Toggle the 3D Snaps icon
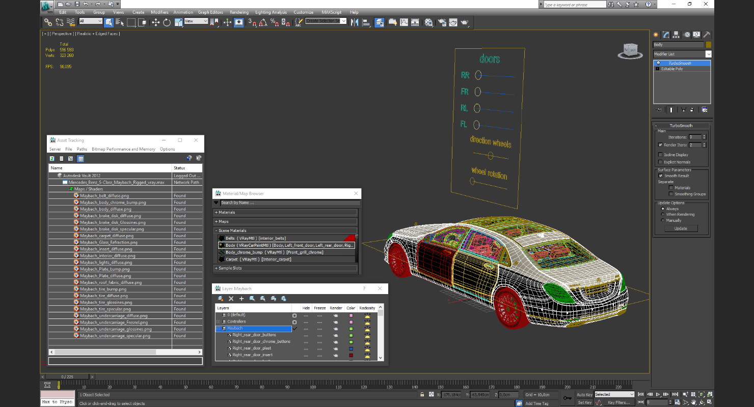This screenshot has width=754, height=407. (x=252, y=22)
